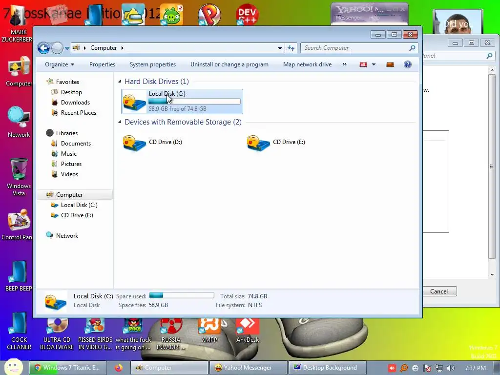Open System properties from the toolbar
The height and width of the screenshot is (375, 500).
(153, 64)
